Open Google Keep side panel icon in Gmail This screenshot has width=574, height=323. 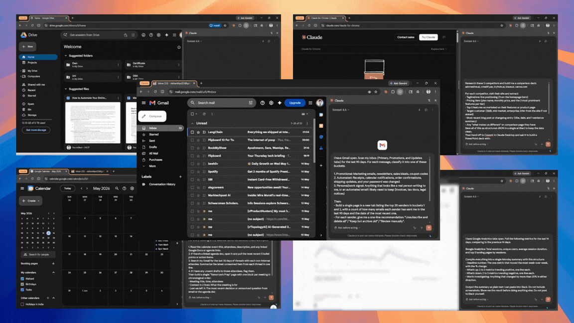pos(321,126)
